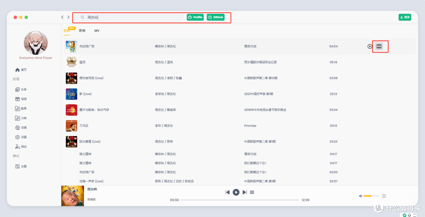Viewport: 425px width, 217px height.
Task: Click the 怪治病 album cover in player
Action: point(72,196)
